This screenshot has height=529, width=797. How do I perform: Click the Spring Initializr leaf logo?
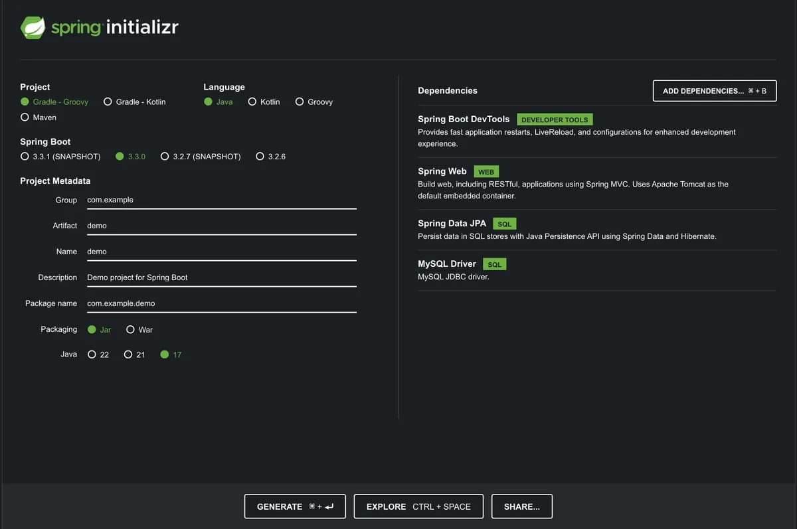(33, 27)
